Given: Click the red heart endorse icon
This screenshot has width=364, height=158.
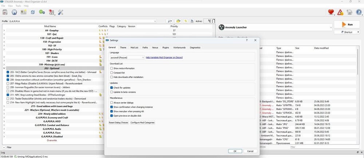Looking at the screenshot, I should [x=331, y=12].
